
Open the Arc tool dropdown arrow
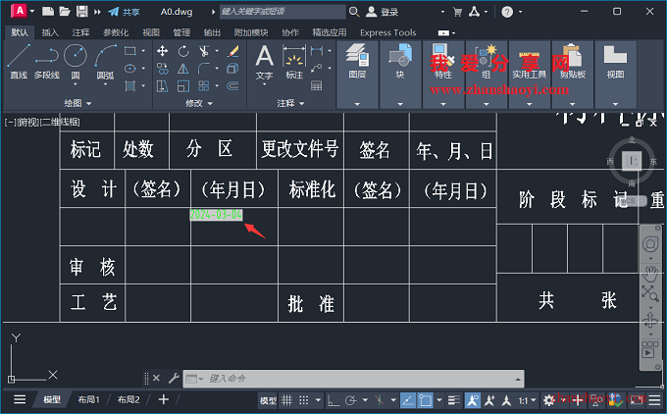tap(105, 84)
